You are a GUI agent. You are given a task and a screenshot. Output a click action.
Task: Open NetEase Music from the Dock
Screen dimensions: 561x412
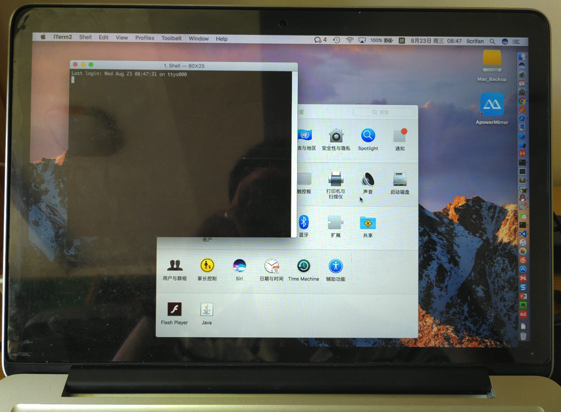[523, 260]
